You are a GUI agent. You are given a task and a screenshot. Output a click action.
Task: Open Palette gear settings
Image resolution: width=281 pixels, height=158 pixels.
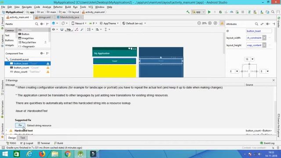coord(42,24)
